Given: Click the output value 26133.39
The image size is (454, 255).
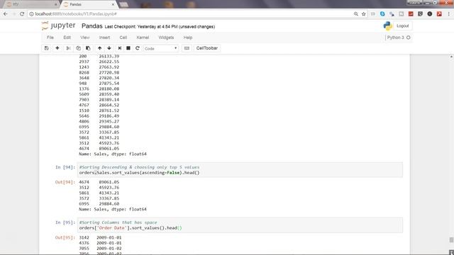Looking at the screenshot, I should (x=109, y=56).
